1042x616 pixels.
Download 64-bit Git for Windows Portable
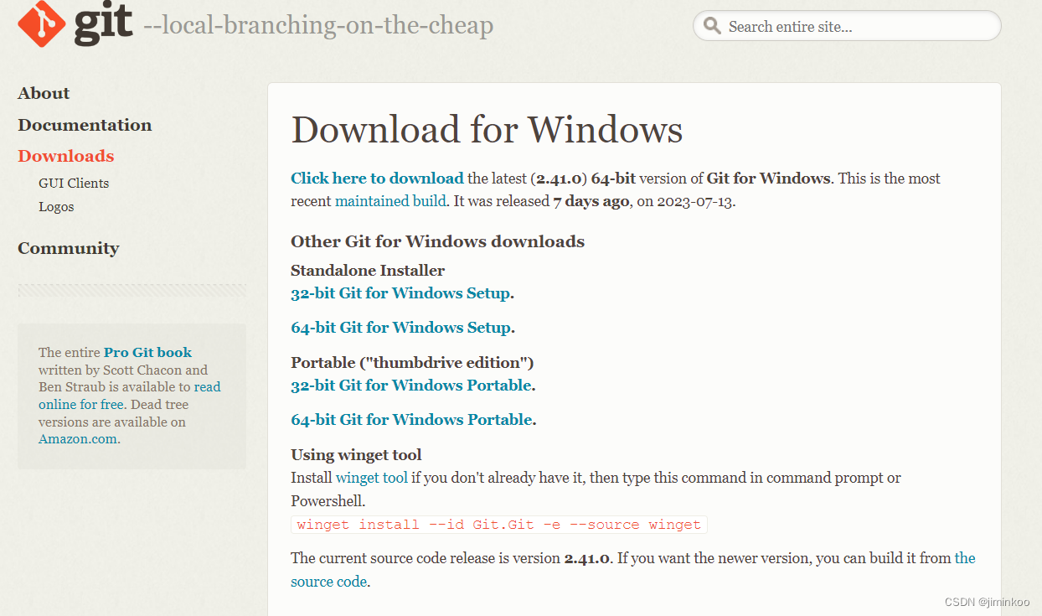click(x=411, y=420)
